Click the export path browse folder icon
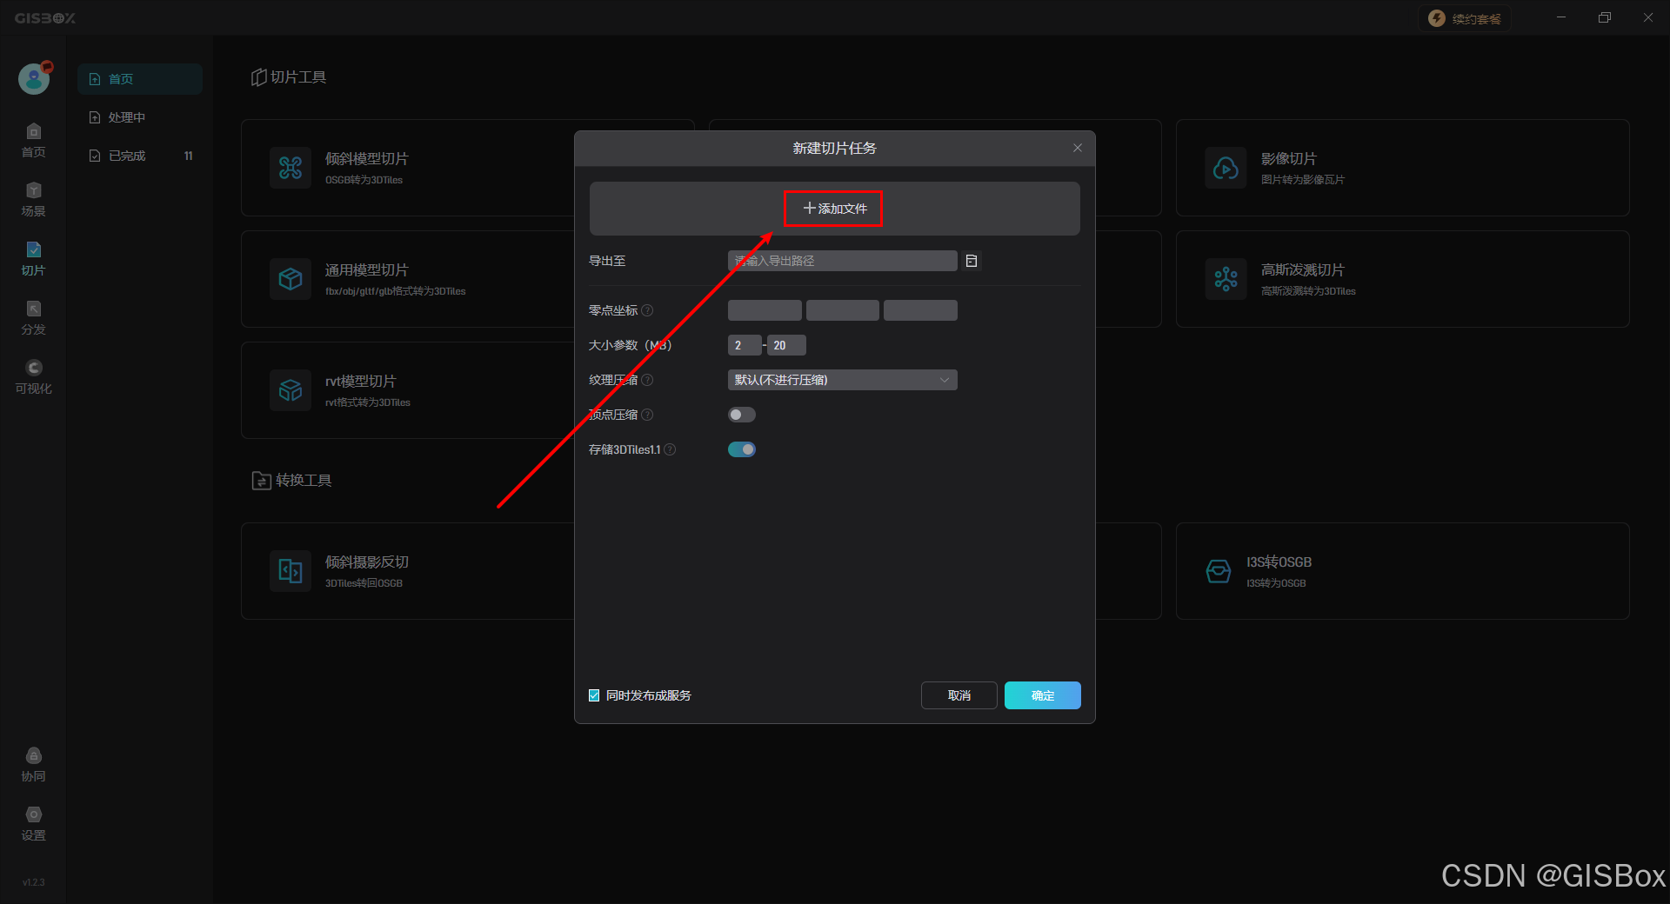 pyautogui.click(x=972, y=261)
